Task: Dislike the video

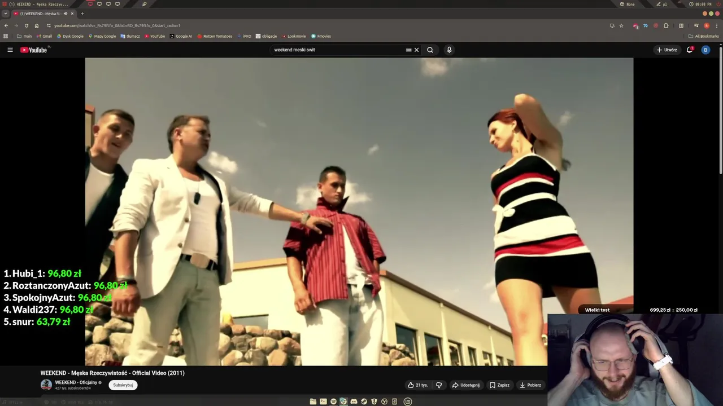Action: (x=439, y=385)
